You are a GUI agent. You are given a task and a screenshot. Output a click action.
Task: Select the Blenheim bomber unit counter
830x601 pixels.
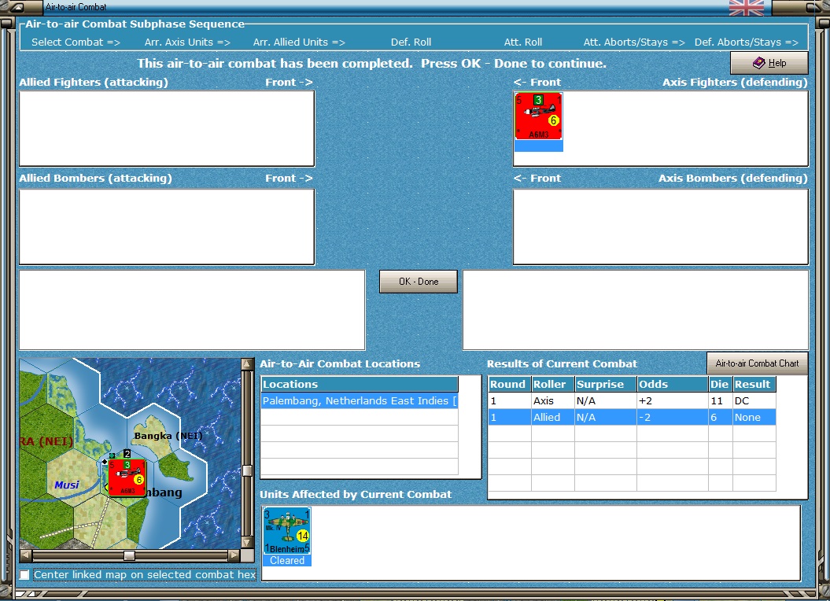pyautogui.click(x=287, y=531)
